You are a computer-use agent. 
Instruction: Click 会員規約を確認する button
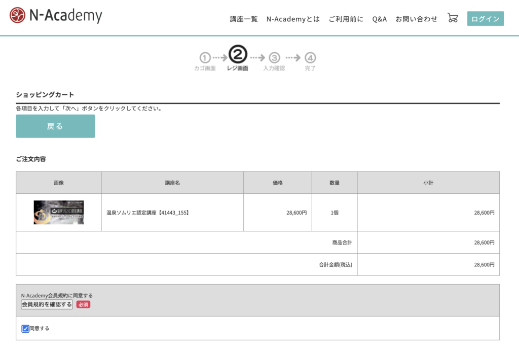(x=47, y=304)
